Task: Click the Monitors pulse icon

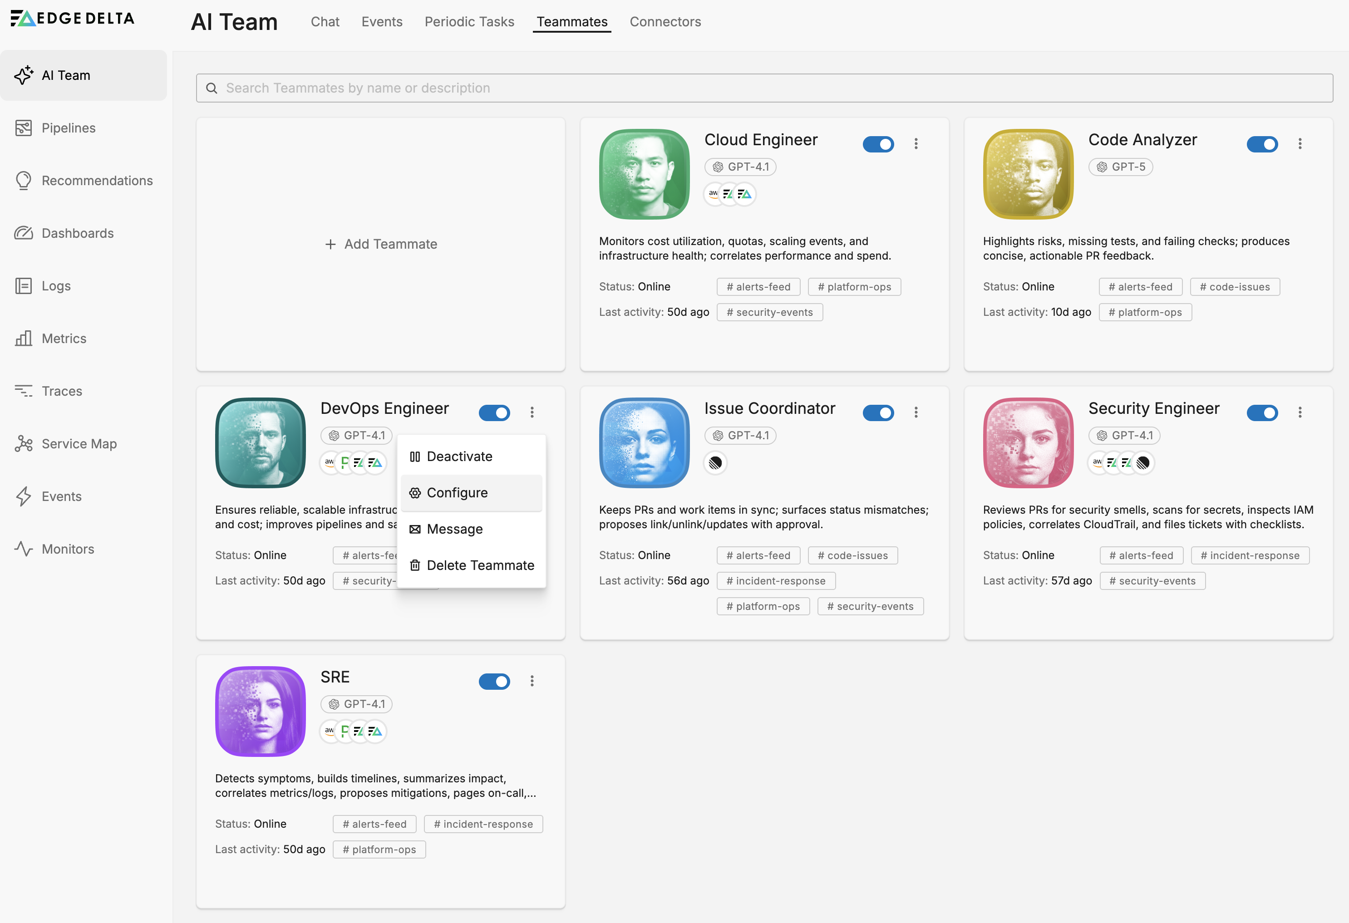Action: pos(23,549)
